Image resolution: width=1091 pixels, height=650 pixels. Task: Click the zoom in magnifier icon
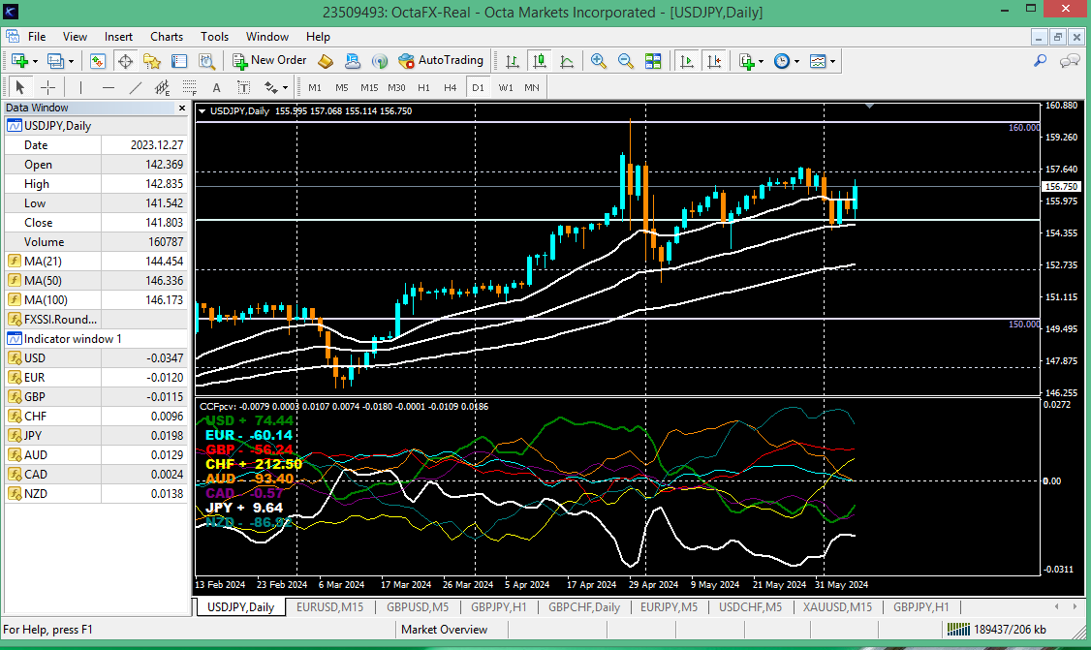click(599, 61)
